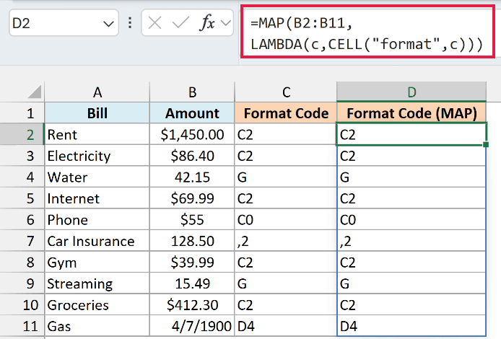Viewport: 501px width, 339px height.
Task: Click the Cancel (X) formula icon
Action: pyautogui.click(x=155, y=23)
